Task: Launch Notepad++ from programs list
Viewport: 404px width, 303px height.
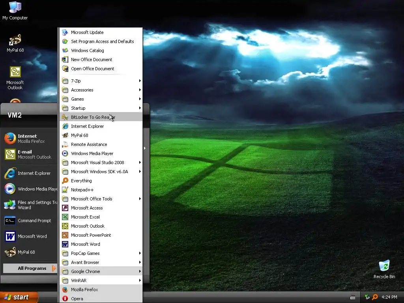Action: click(101, 190)
